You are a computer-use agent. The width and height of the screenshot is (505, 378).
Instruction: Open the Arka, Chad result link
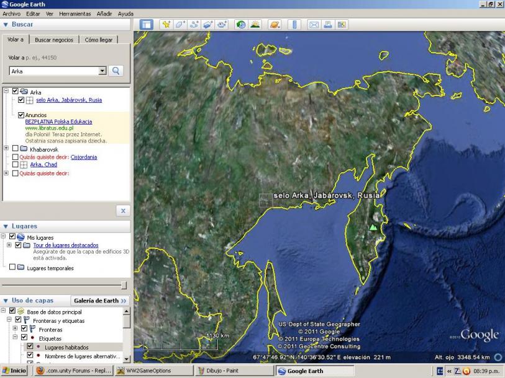pos(43,165)
